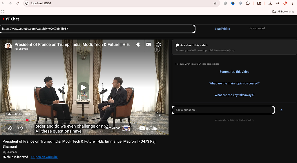Open the Chrome three-dot menu
Image resolution: width=297 pixels, height=163 pixels.
(x=293, y=3)
